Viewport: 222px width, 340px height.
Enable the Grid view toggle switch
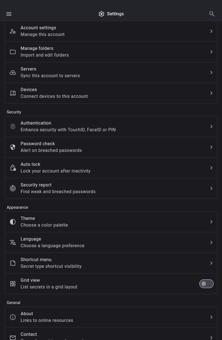coord(206,284)
